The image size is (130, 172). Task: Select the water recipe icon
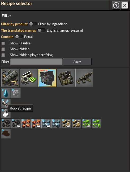click(6, 93)
